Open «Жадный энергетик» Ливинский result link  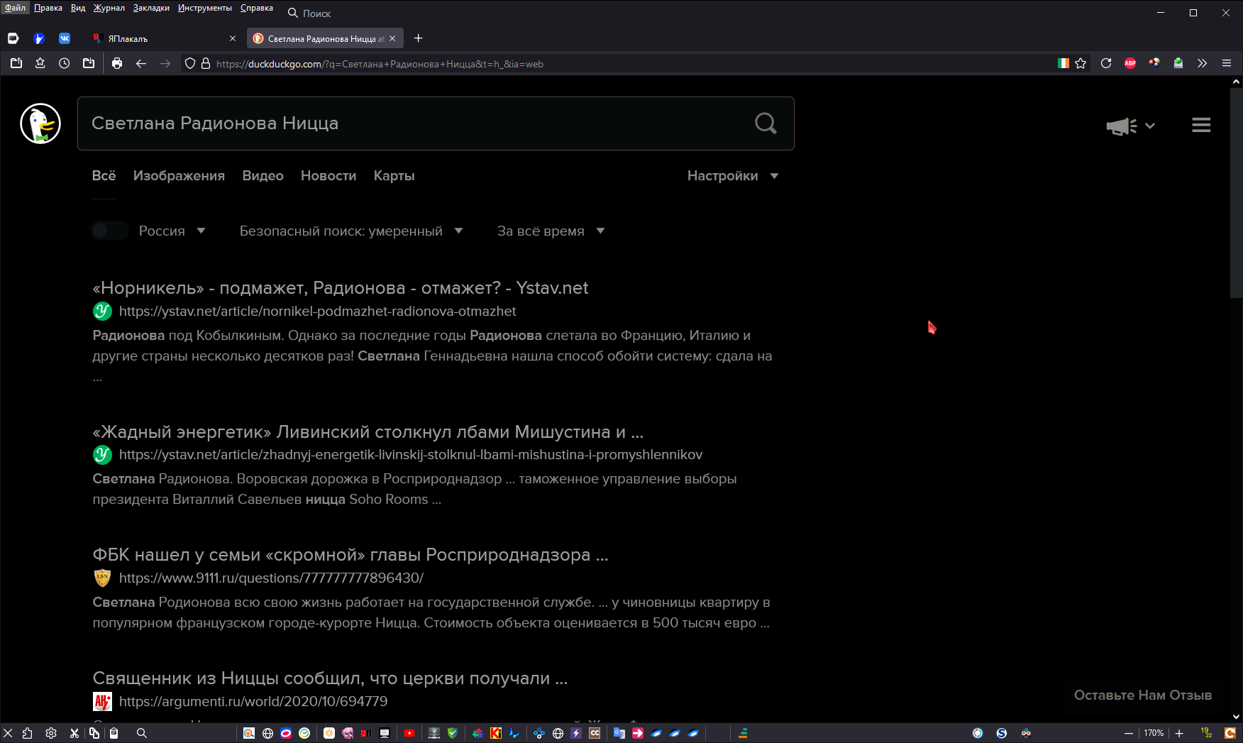coord(368,431)
